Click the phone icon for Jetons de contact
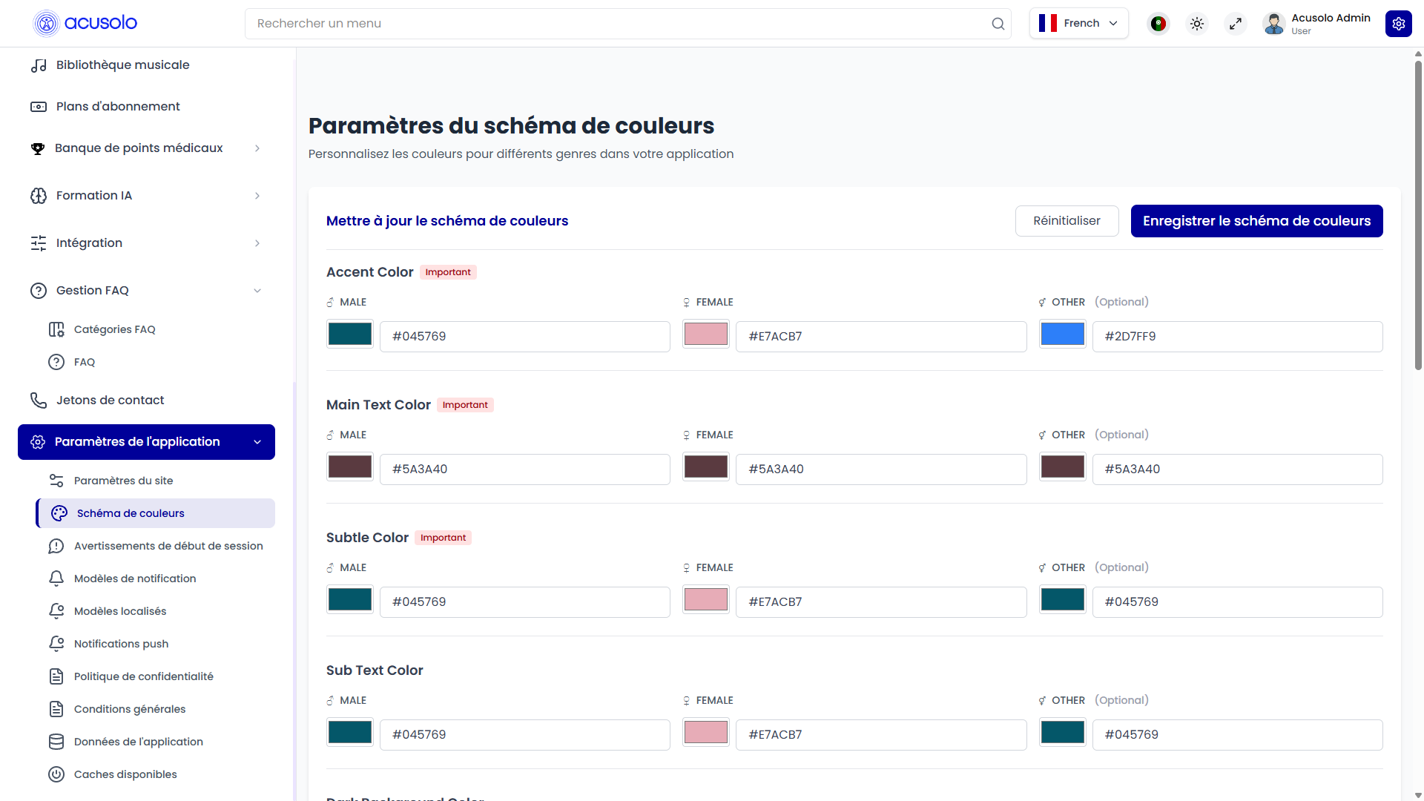 click(x=39, y=400)
